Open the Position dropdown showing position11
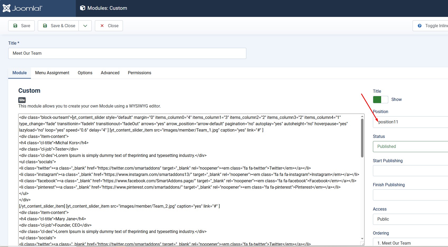 [410, 122]
